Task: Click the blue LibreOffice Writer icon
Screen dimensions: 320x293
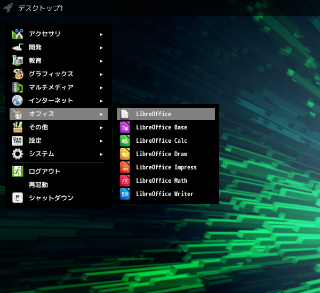Action: point(125,194)
